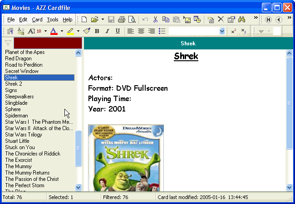Viewport: 295px width, 204px height.
Task: Insert a picture into the card
Action: [x=187, y=19]
